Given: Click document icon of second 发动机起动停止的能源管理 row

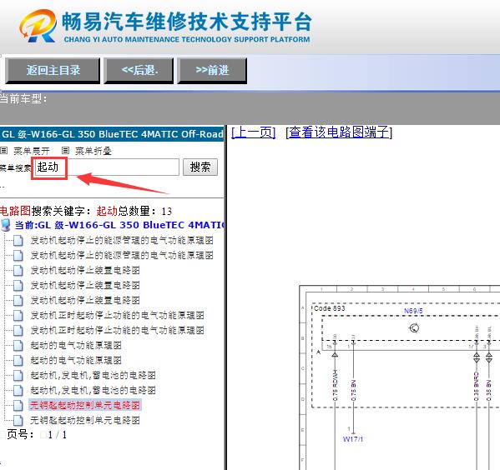Looking at the screenshot, I should pyautogui.click(x=18, y=255).
